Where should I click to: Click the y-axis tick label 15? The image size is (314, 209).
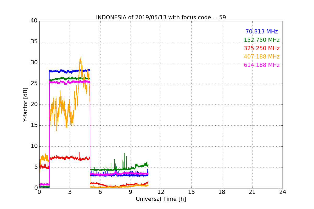pyautogui.click(x=34, y=125)
